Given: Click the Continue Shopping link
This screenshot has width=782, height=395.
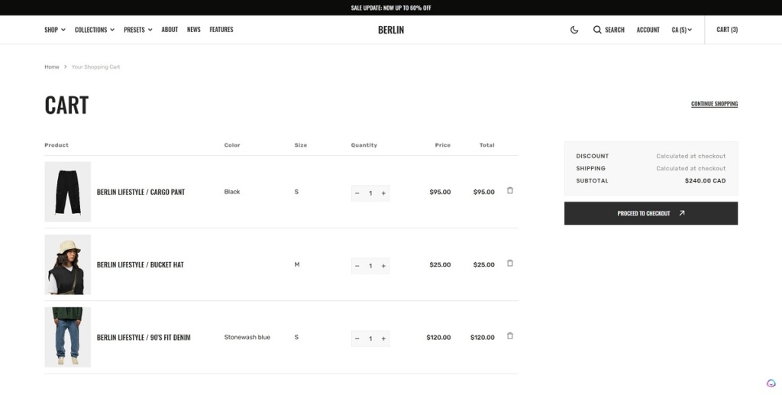Looking at the screenshot, I should click(x=714, y=104).
